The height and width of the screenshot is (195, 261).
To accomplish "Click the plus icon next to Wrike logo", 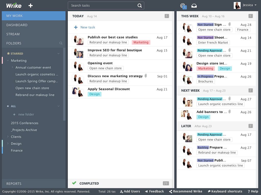I will coord(30,6).
